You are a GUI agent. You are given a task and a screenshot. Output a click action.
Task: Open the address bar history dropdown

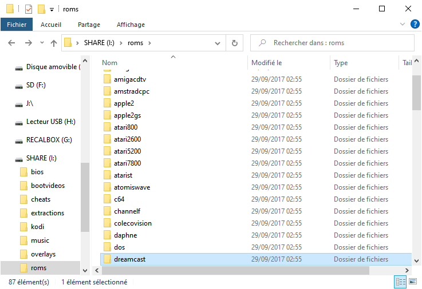click(218, 43)
